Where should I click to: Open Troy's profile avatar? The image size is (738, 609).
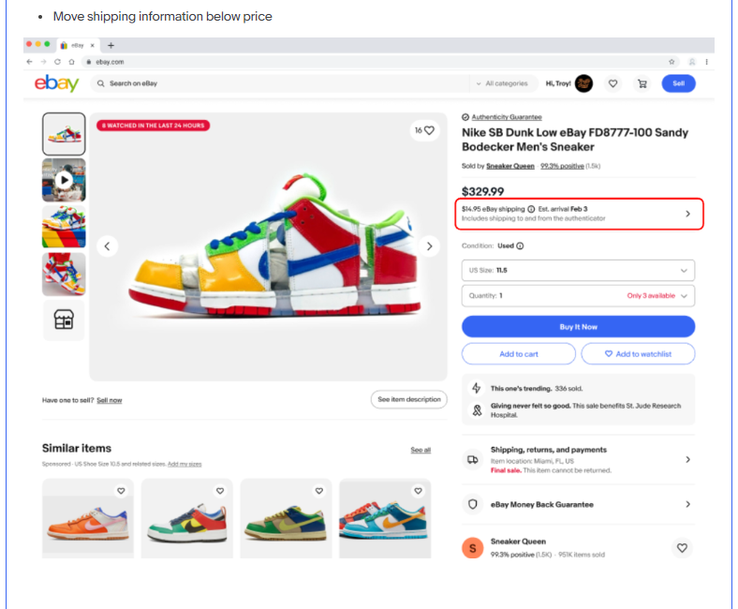(583, 83)
